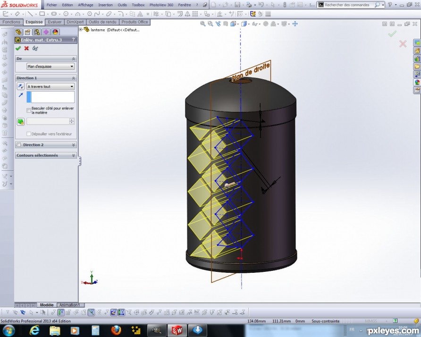Cancel the cut with red X in panel

(26, 48)
